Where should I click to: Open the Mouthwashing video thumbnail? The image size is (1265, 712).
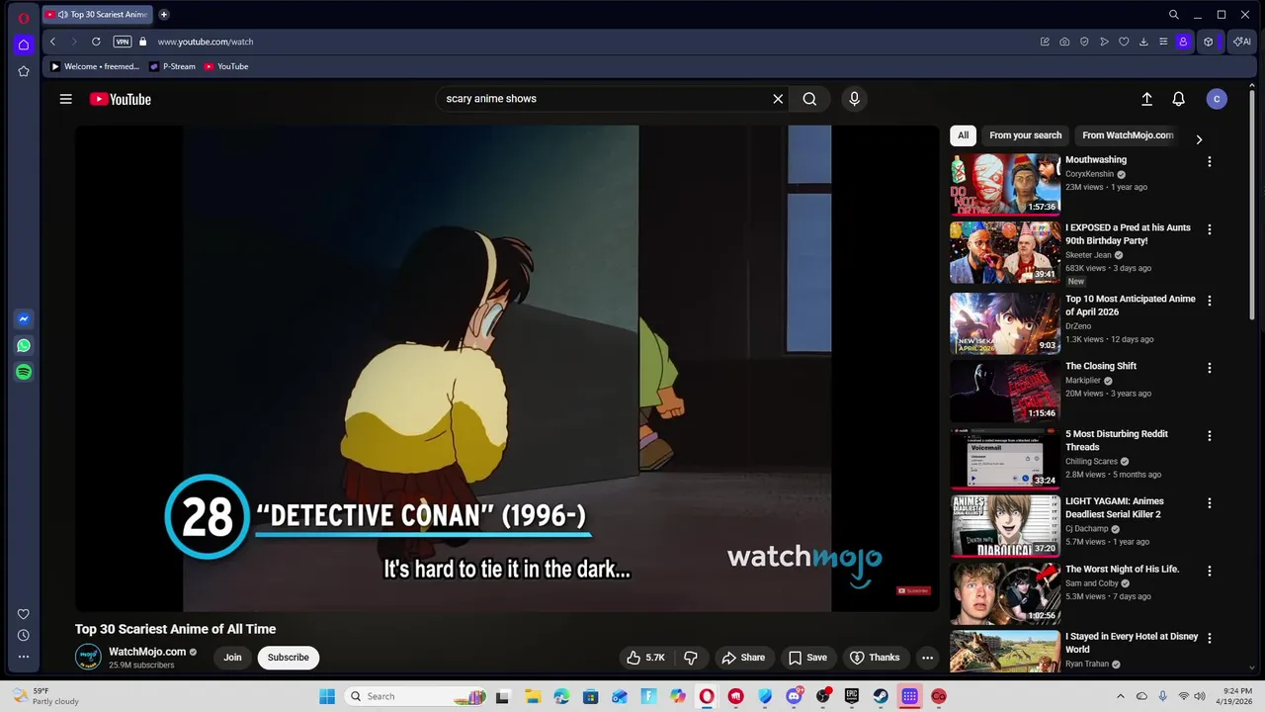pyautogui.click(x=1005, y=184)
